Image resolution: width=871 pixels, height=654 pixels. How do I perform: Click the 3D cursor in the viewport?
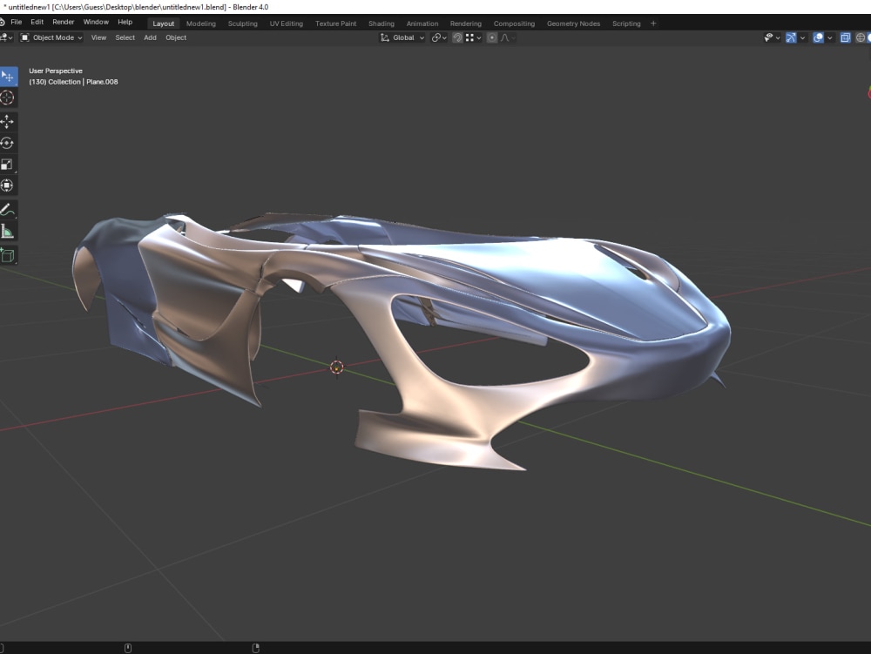click(x=336, y=367)
